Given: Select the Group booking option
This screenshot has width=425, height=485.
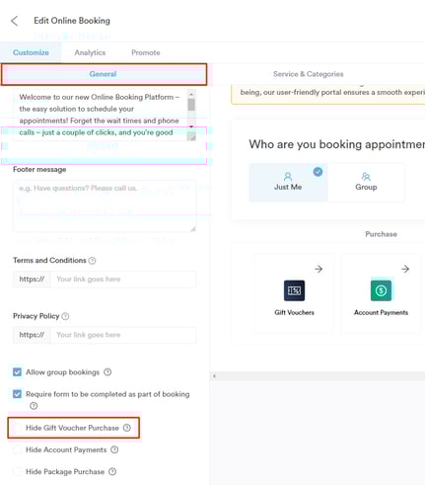Looking at the screenshot, I should [x=366, y=182].
